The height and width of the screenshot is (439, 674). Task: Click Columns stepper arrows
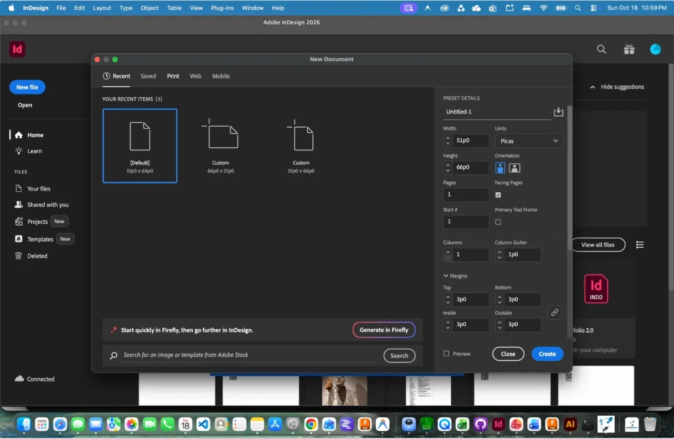click(x=448, y=255)
